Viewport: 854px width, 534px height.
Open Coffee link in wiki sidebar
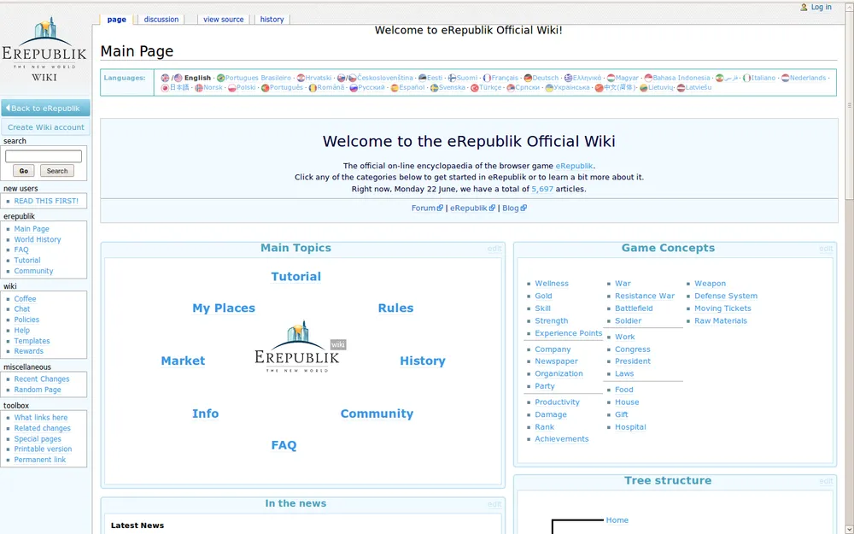tap(25, 298)
